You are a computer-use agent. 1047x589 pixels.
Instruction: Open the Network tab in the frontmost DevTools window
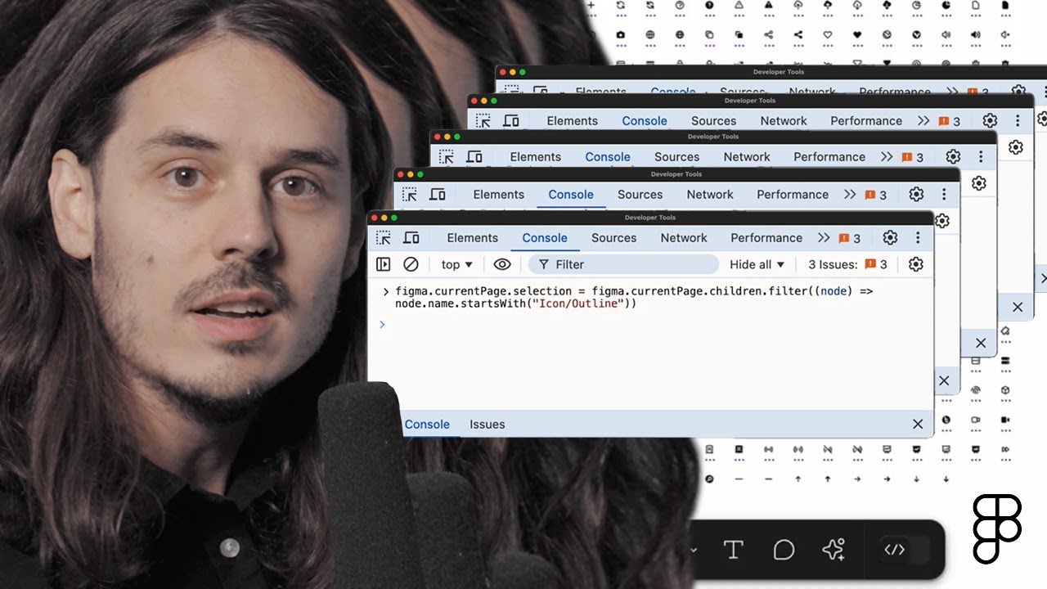coord(684,238)
